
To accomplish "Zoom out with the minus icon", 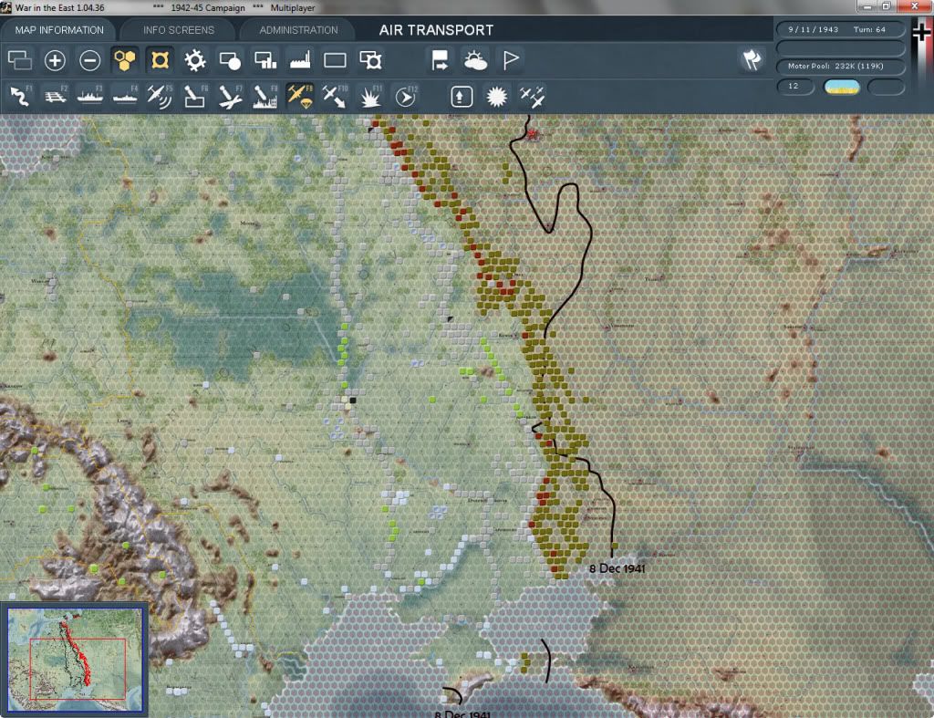I will click(x=90, y=60).
